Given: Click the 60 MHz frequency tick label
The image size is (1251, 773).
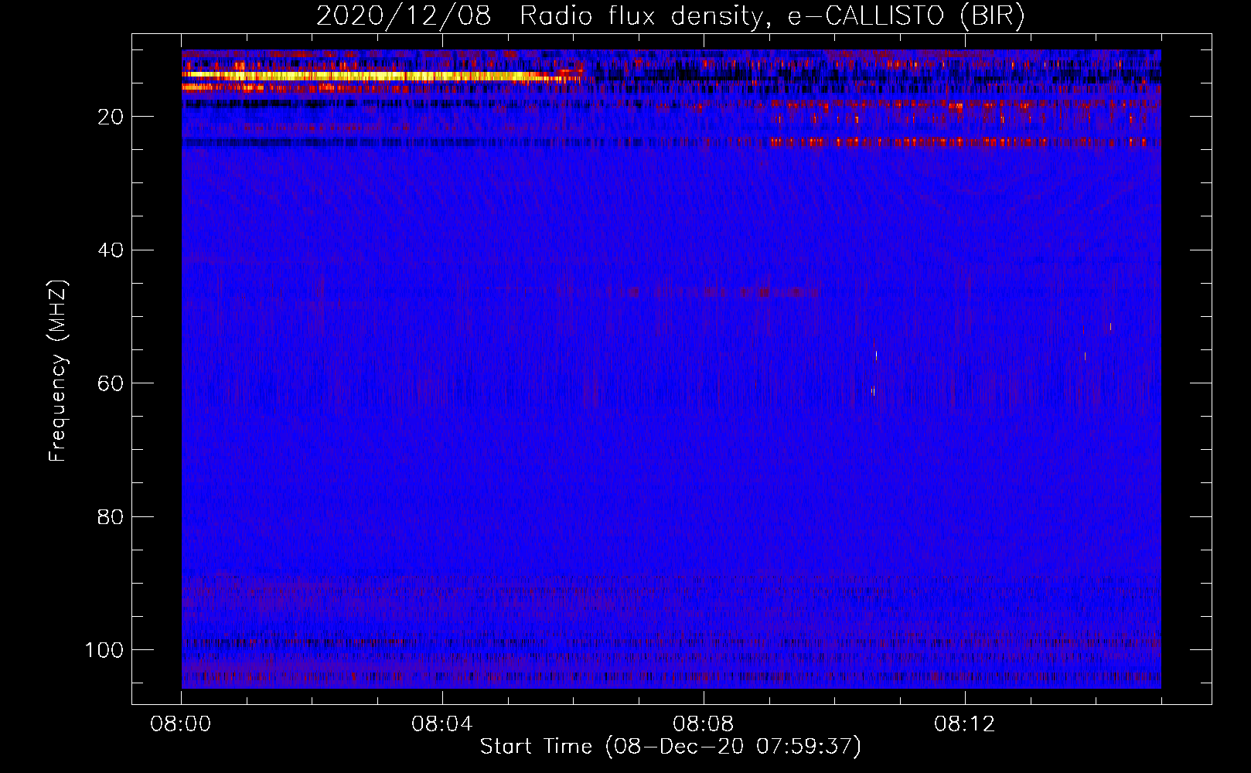Looking at the screenshot, I should click(x=111, y=383).
